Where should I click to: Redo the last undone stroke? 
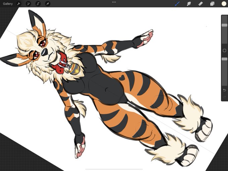224,97
